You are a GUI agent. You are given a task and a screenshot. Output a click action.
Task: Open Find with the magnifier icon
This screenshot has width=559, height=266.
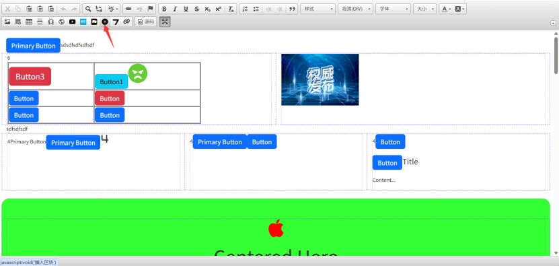point(88,9)
